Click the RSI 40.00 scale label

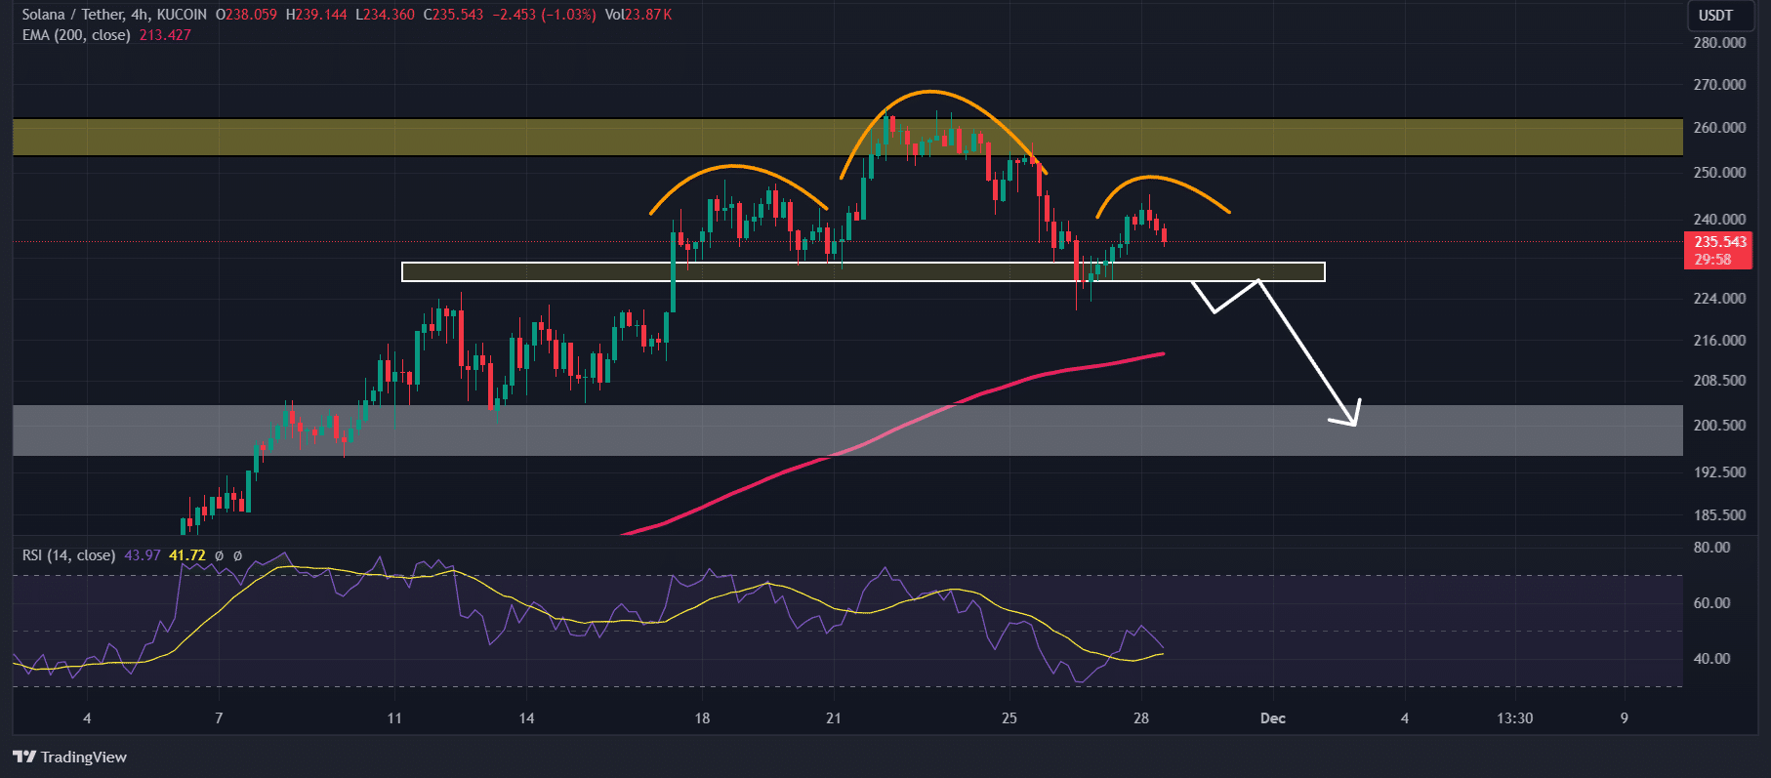[1712, 659]
